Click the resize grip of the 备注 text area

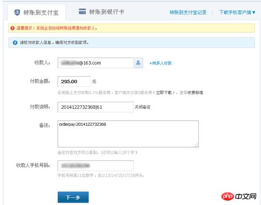[197, 145]
